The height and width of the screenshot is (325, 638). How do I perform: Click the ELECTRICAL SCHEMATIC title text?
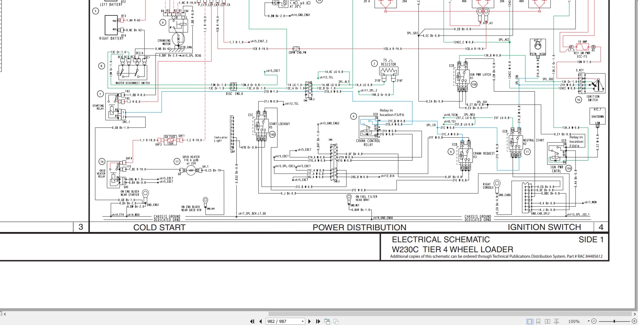click(441, 240)
